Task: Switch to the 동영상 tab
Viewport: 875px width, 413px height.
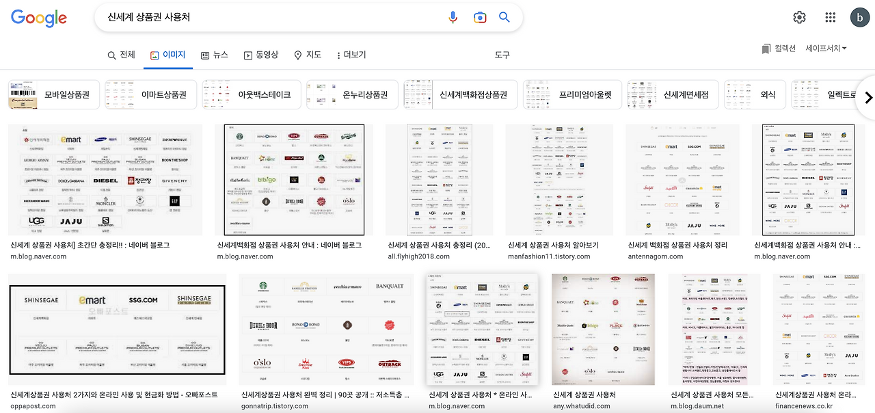Action: [260, 55]
